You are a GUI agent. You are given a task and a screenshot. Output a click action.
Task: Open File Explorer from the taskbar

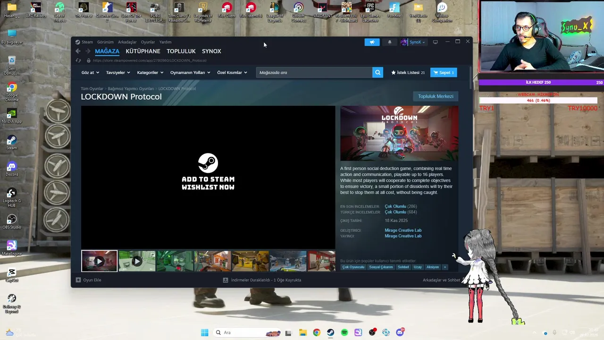coord(302,332)
